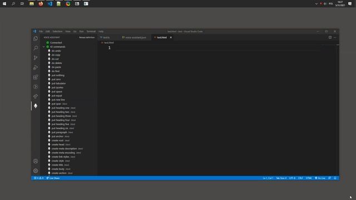
Task: Open the Source Control view
Action: [36, 58]
